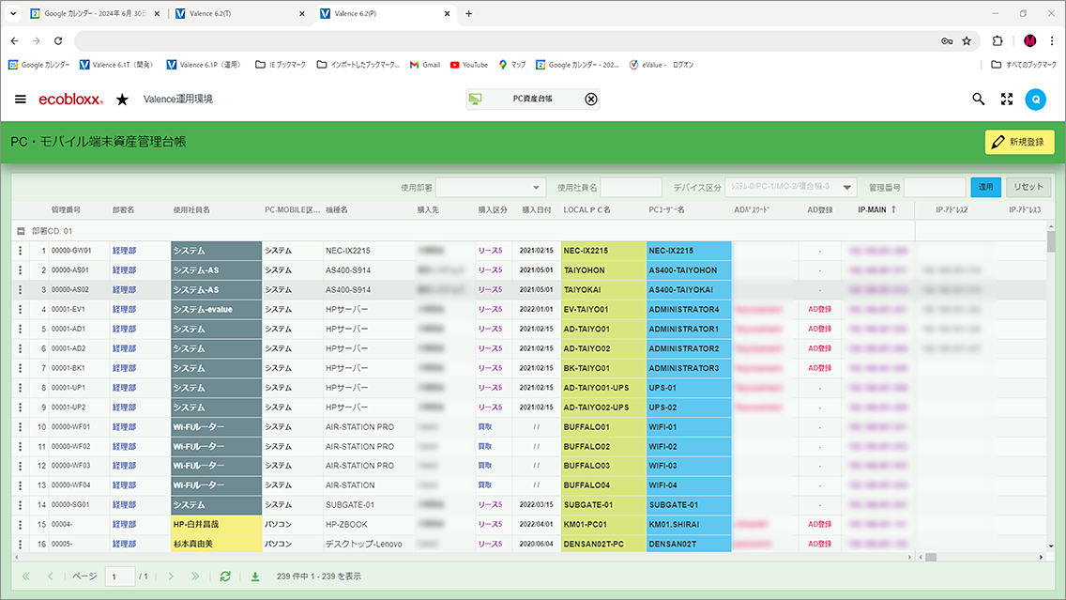The image size is (1066, 600).
Task: Open row menu for 00001-AD1
Action: [x=21, y=330]
